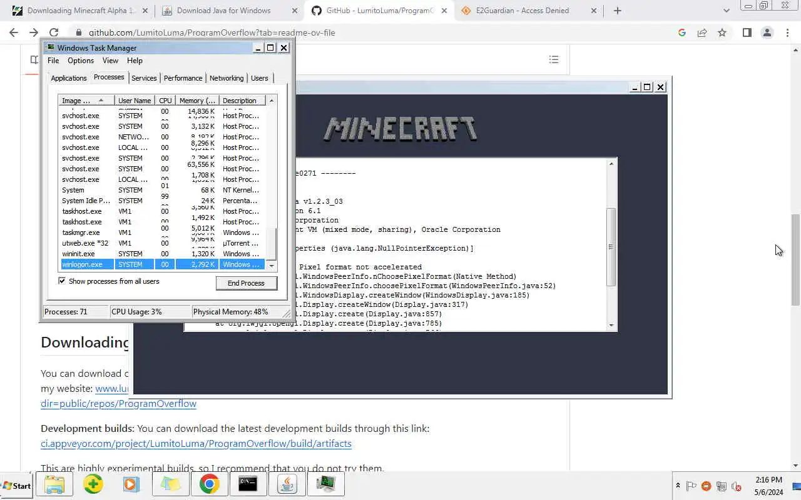This screenshot has height=500, width=801.
Task: Click GitHub page scrollbar thumb
Action: pyautogui.click(x=795, y=259)
